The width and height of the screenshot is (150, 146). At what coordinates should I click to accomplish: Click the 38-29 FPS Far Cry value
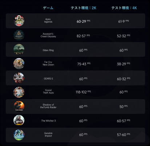point(123,64)
